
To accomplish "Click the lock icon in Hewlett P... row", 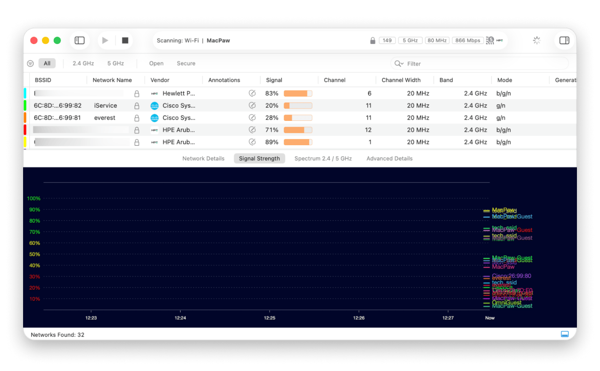I will point(137,94).
